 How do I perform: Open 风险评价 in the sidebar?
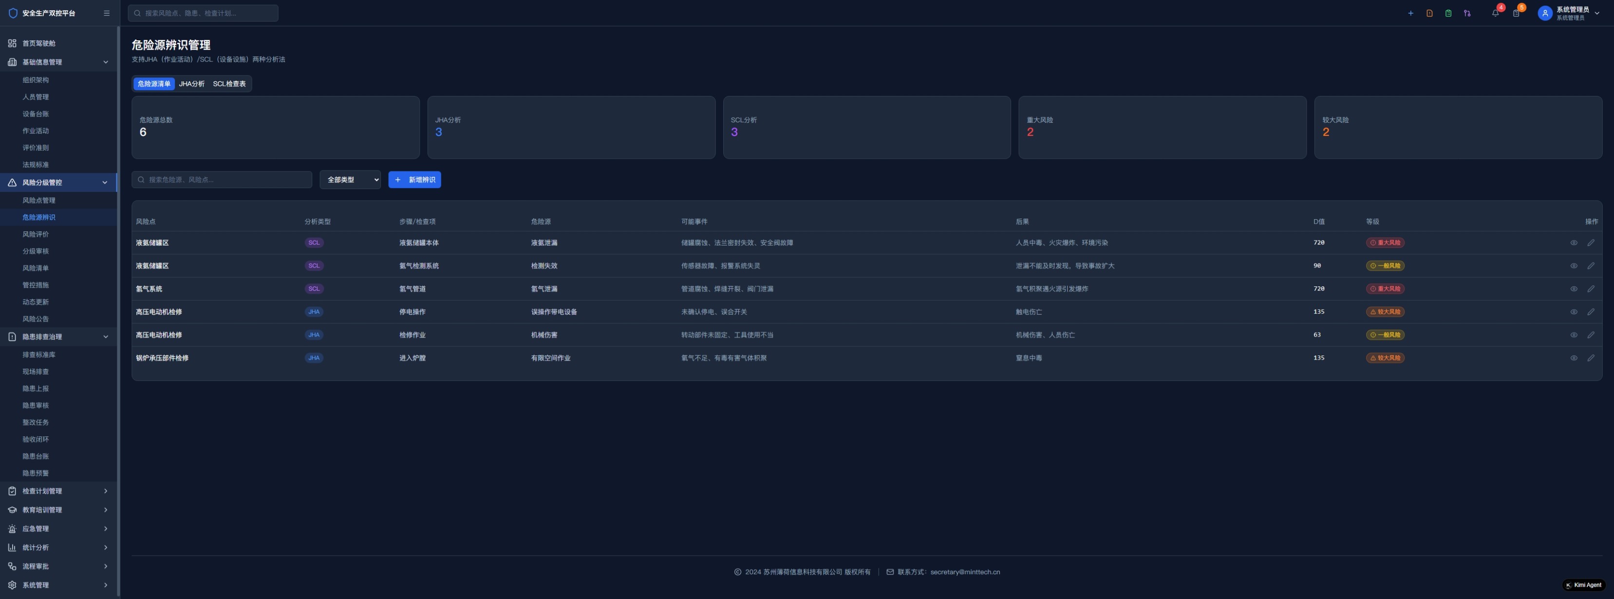pyautogui.click(x=36, y=234)
